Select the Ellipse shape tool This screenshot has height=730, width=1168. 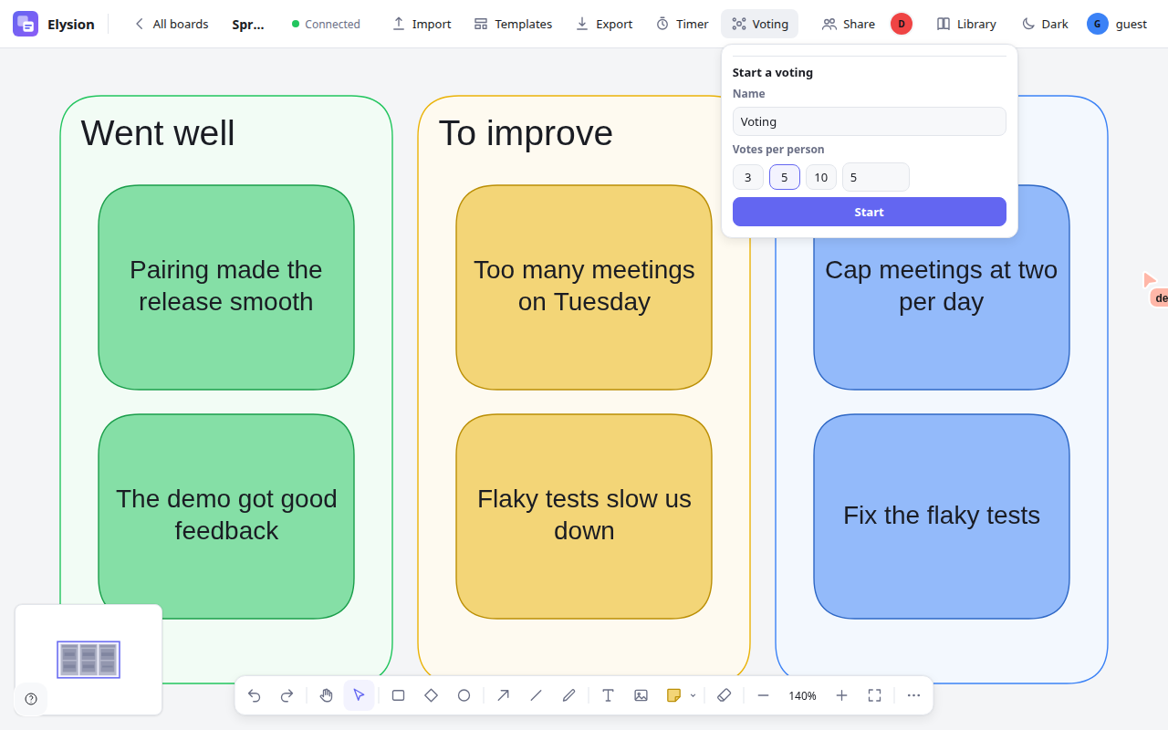[x=464, y=695]
